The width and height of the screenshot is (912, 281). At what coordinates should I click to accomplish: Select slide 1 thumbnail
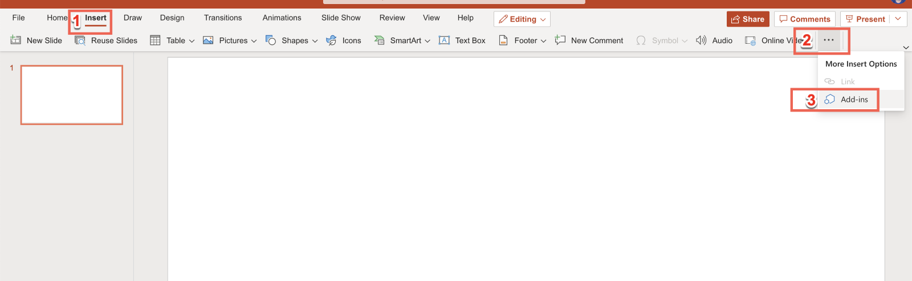(72, 95)
